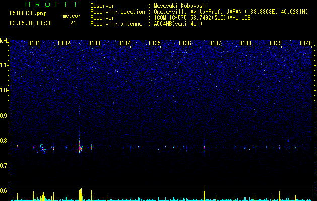This screenshot has height=201, width=317.
Task: Click the A504HB(yagi 4el) antenna text
Action: coord(178,24)
